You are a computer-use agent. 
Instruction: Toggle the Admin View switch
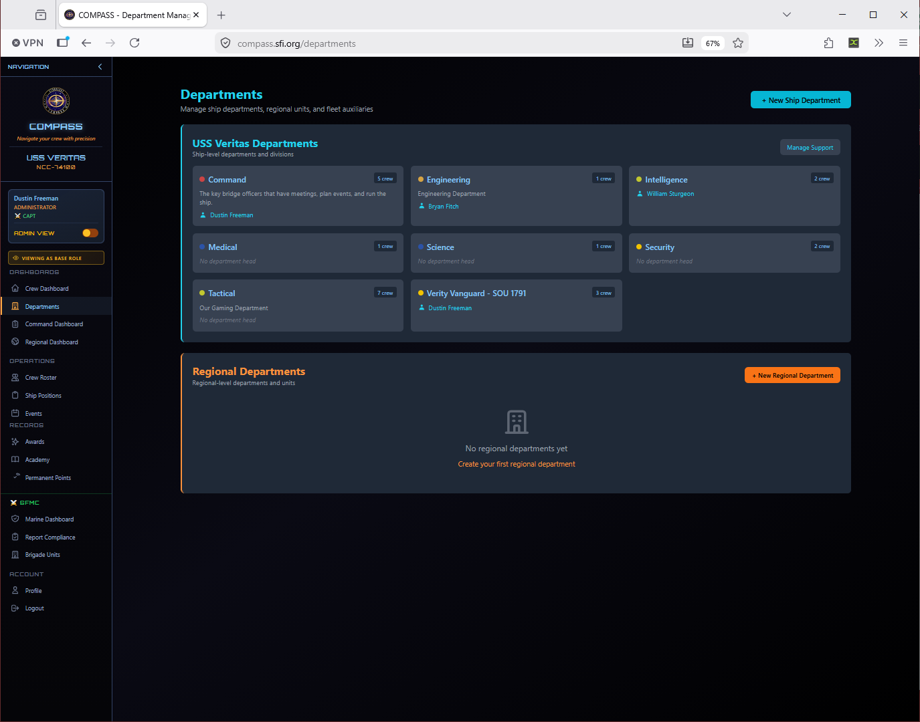[90, 233]
